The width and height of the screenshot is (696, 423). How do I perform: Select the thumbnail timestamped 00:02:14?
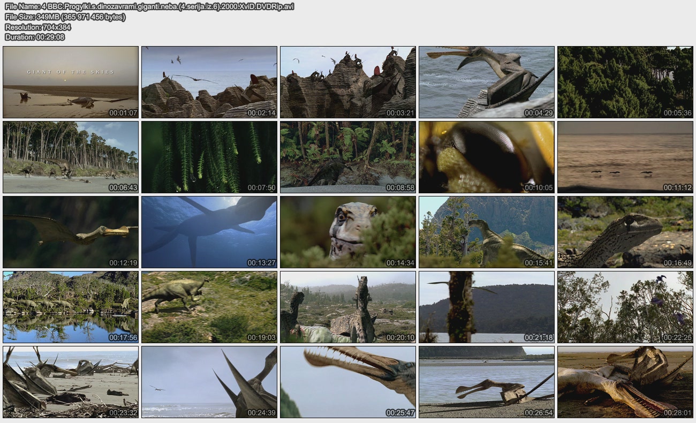point(209,82)
